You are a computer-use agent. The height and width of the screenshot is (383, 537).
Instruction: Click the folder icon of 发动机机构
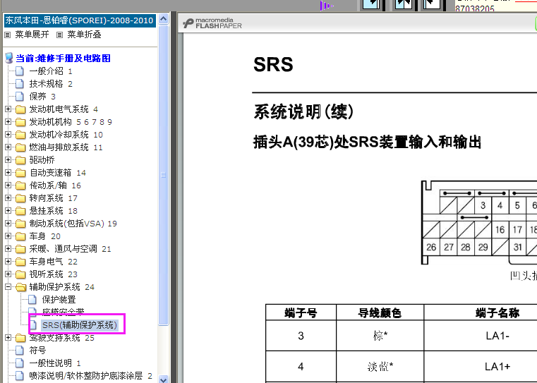pyautogui.click(x=20, y=122)
